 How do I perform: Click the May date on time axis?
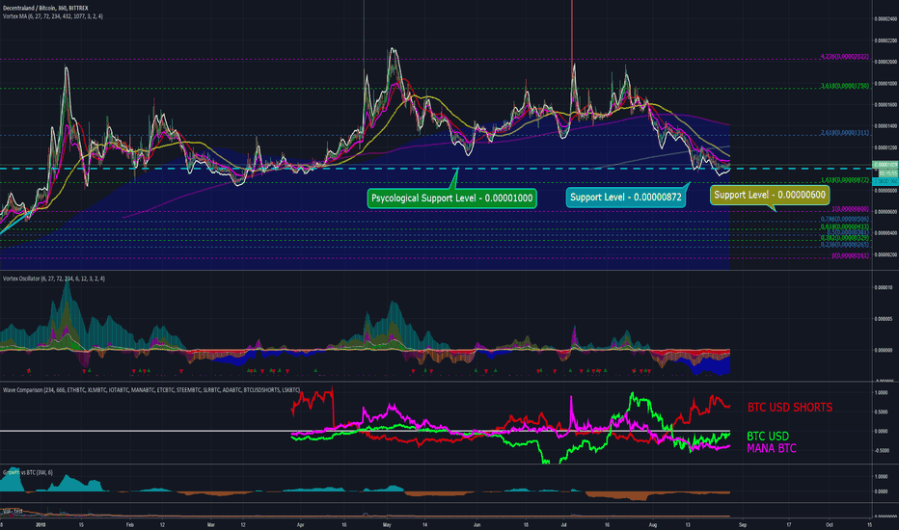pos(387,524)
